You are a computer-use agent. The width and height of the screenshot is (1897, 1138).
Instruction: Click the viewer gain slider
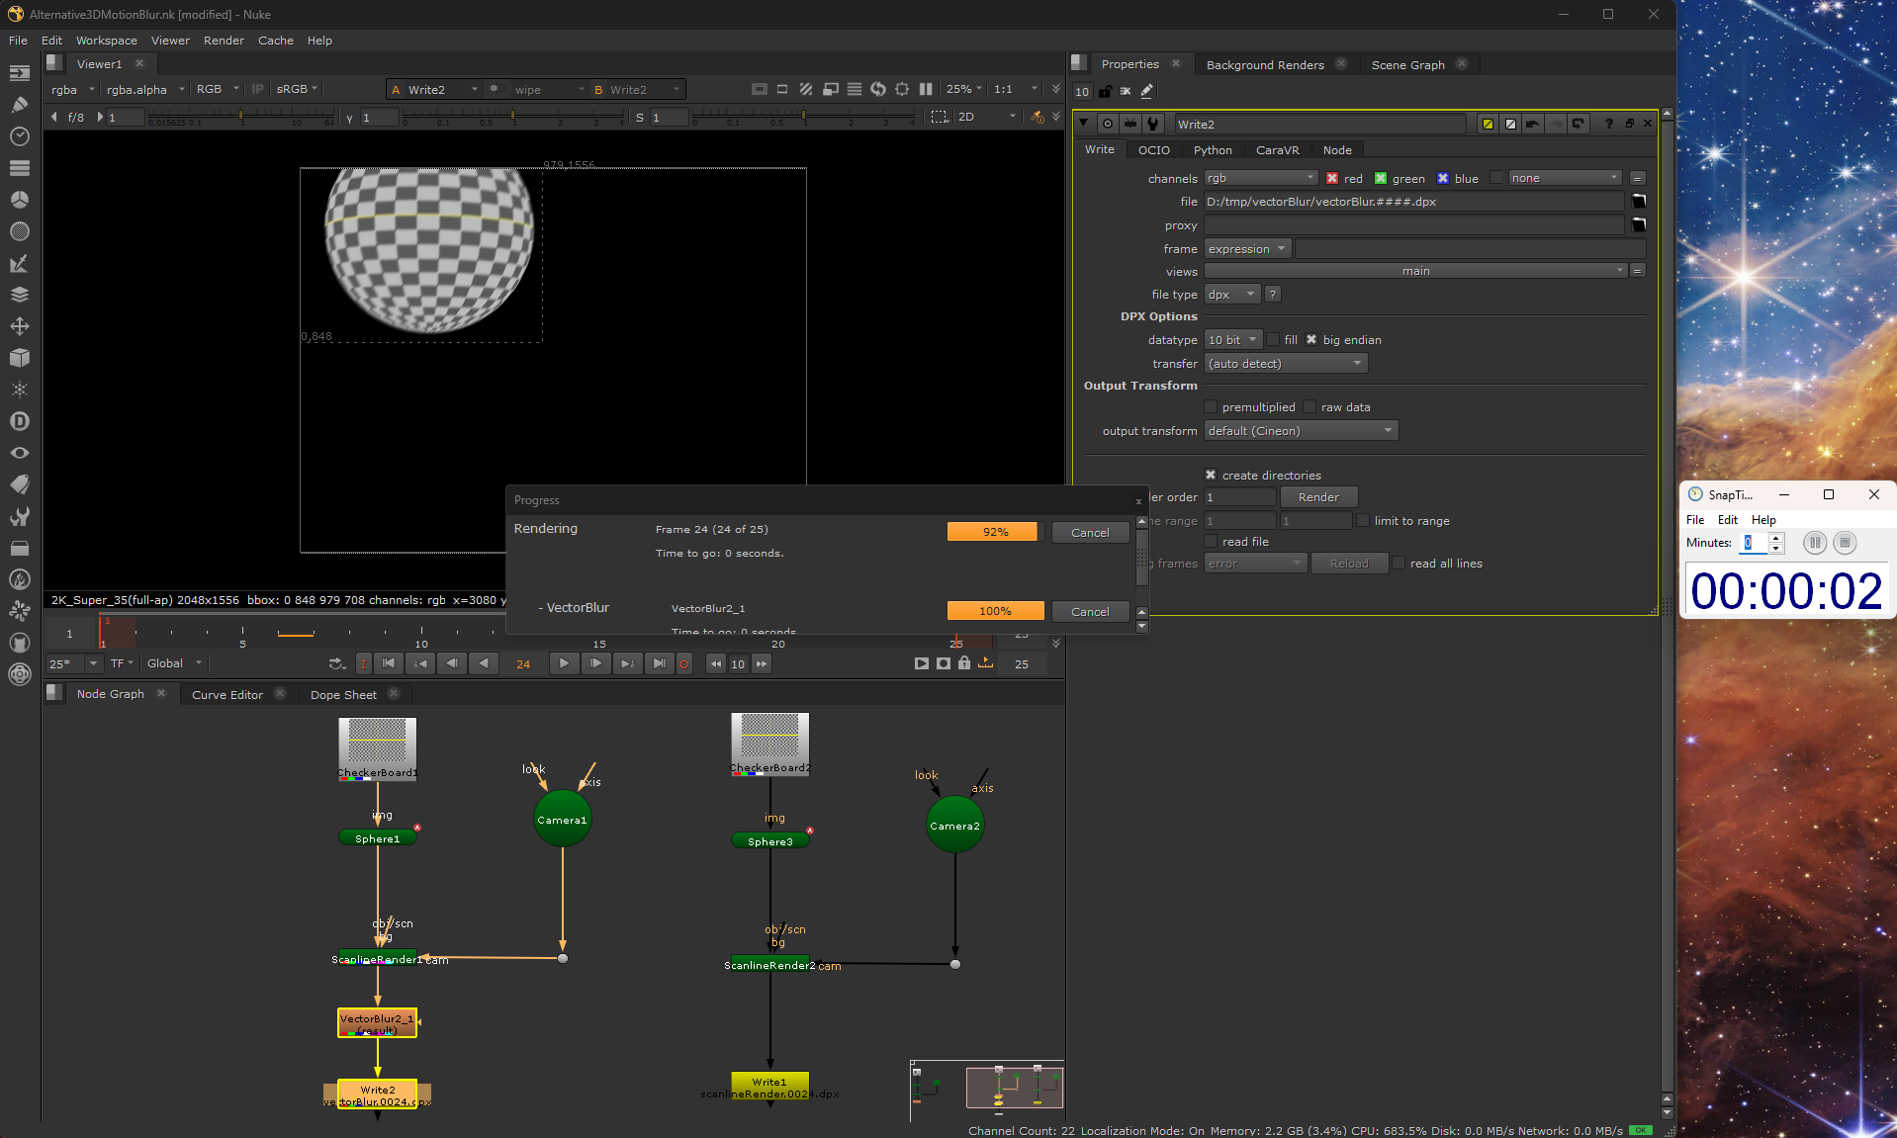click(x=240, y=117)
